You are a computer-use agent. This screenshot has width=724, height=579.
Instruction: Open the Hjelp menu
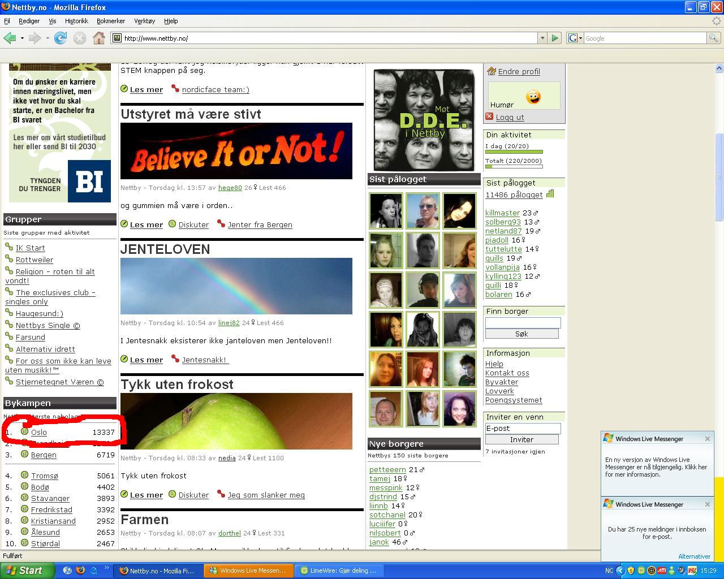click(x=171, y=21)
